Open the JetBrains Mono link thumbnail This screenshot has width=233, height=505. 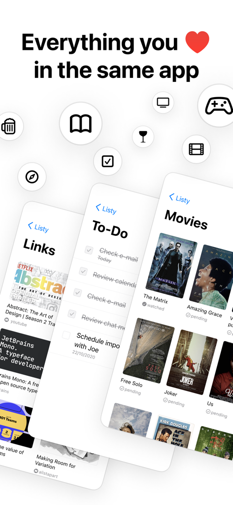click(x=25, y=354)
